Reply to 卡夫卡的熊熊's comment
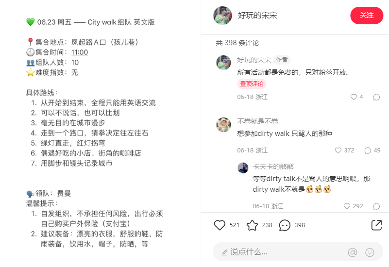Screen dimensions: 389x267 376,206
